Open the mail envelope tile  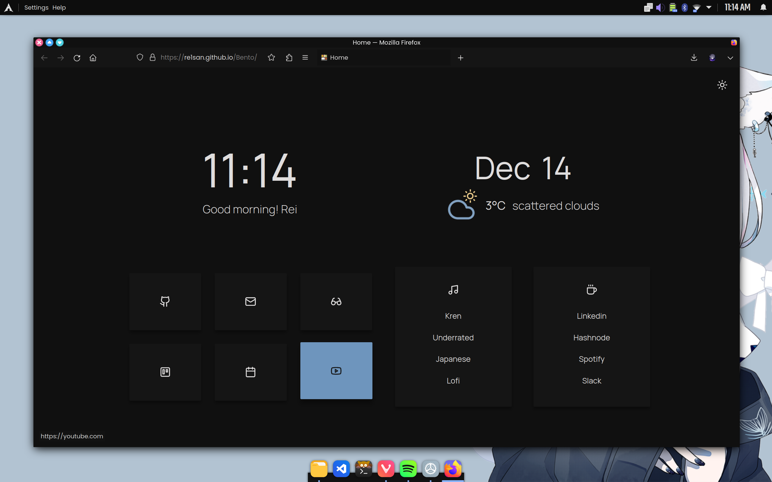[250, 301]
